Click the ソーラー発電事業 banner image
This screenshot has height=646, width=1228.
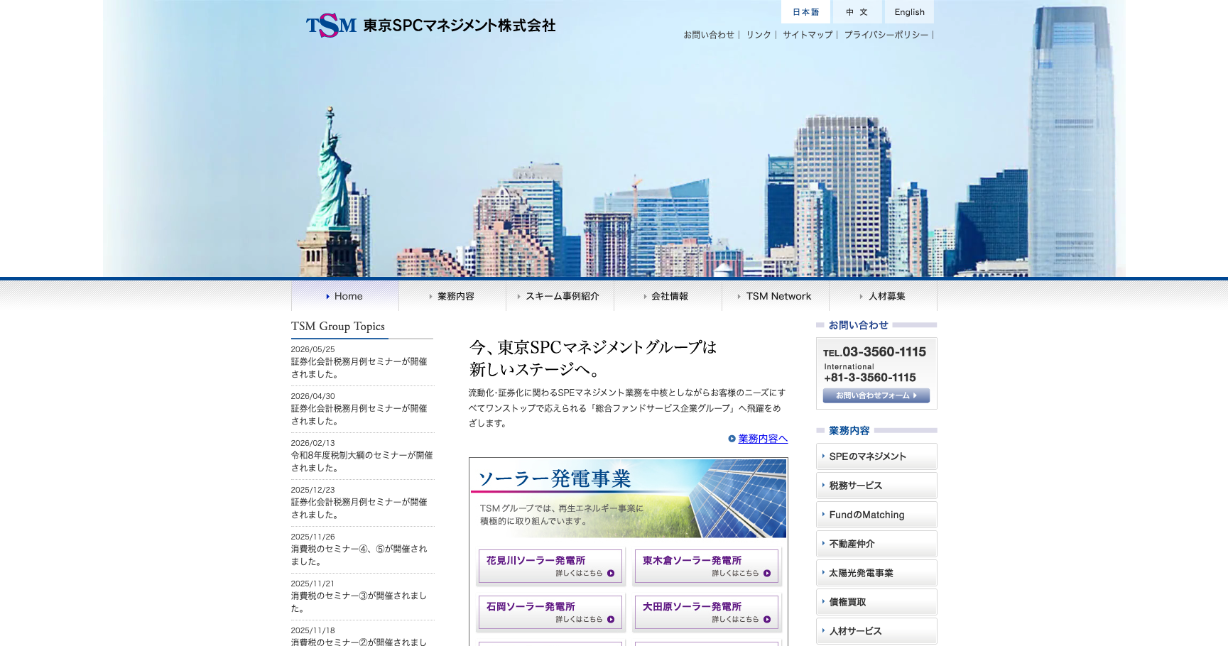tap(628, 498)
